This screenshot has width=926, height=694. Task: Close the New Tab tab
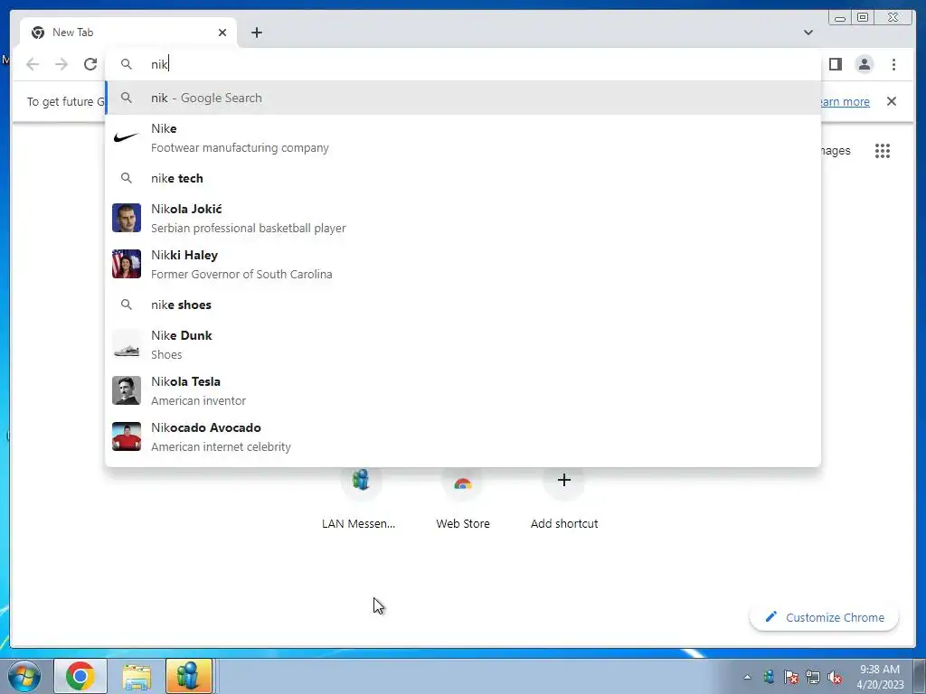(x=222, y=33)
